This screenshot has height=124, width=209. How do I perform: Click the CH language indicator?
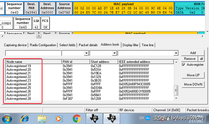(141, 118)
